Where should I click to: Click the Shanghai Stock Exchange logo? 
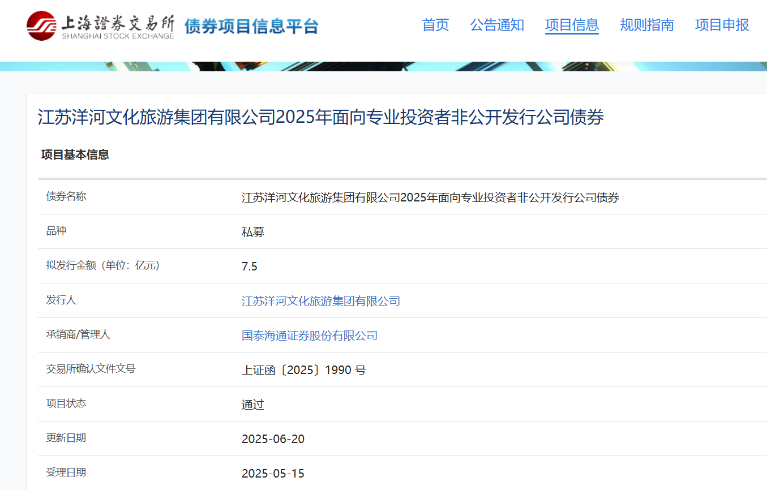pos(100,26)
